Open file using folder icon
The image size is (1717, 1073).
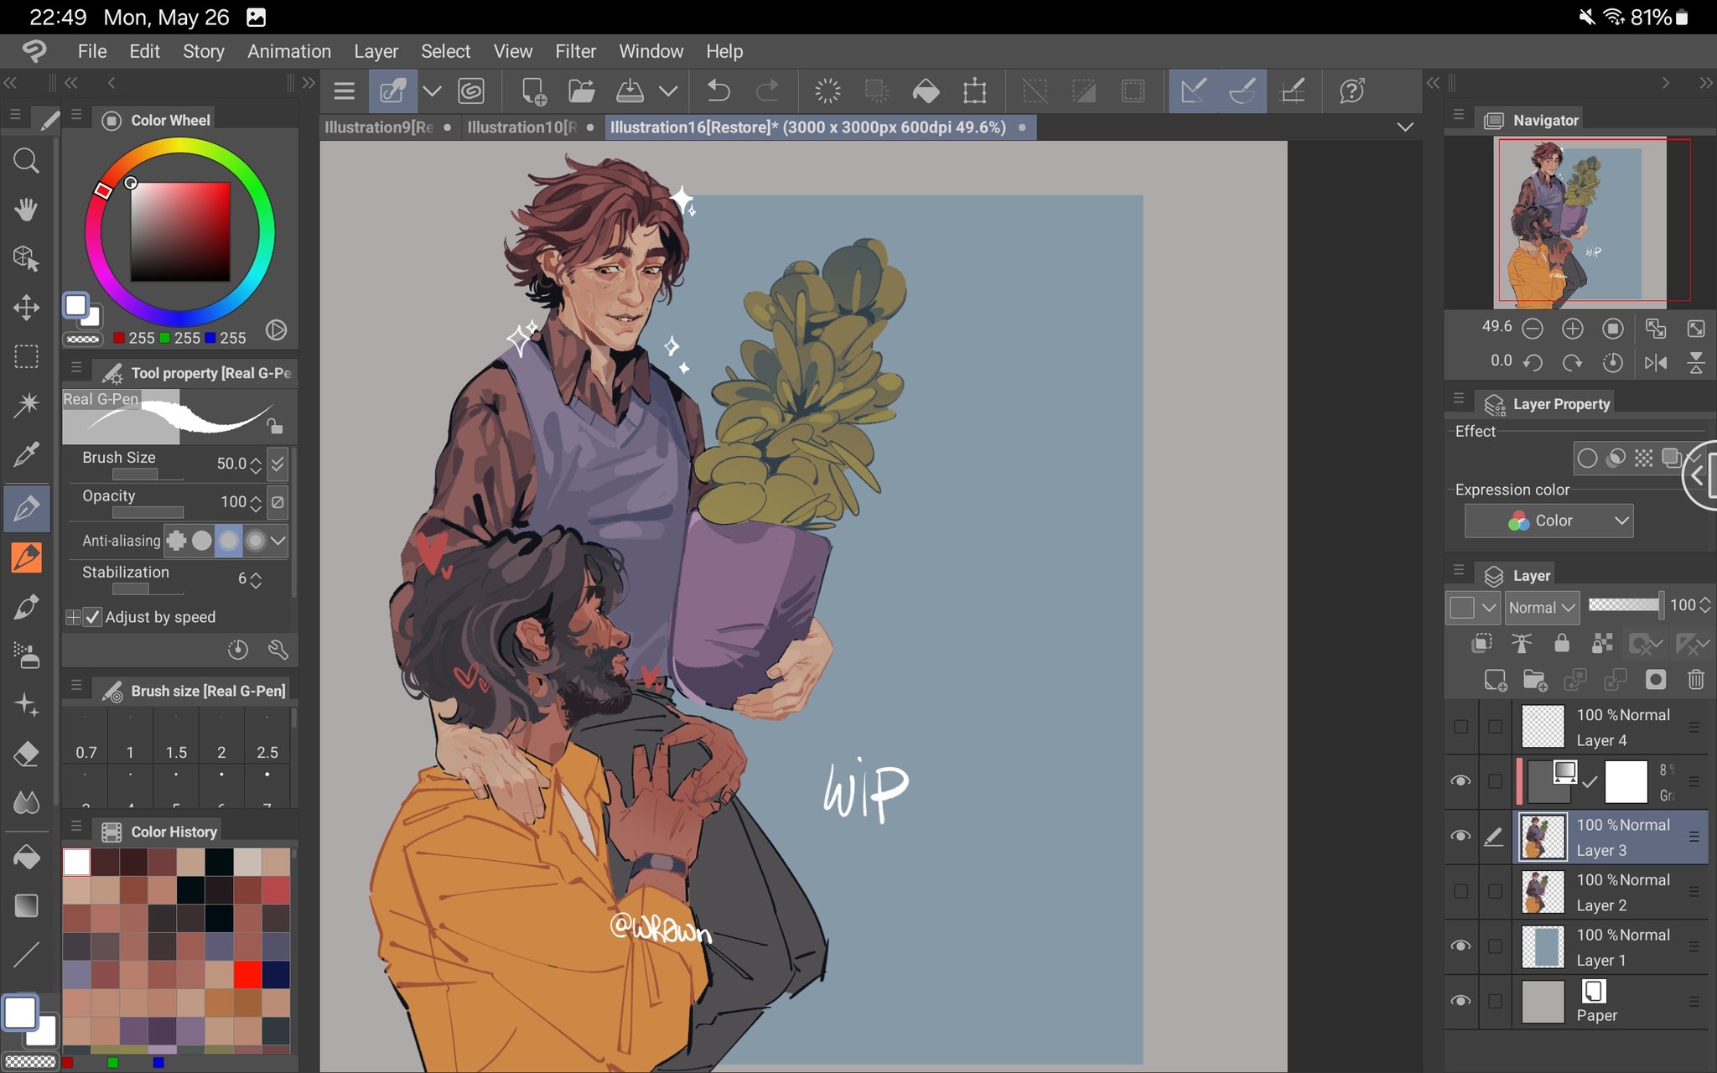point(582,91)
